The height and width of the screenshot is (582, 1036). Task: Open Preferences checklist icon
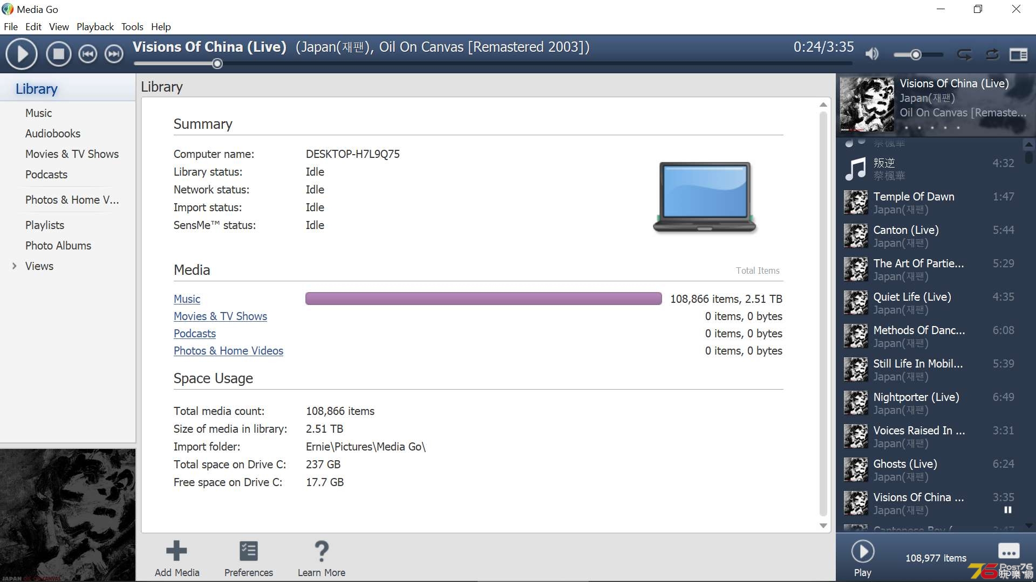click(x=249, y=551)
